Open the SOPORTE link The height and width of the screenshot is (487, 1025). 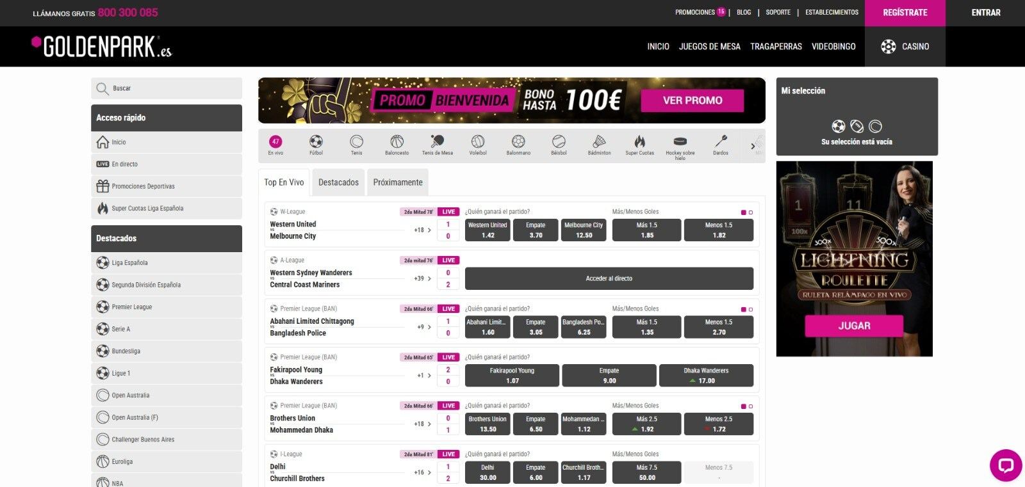pos(778,12)
